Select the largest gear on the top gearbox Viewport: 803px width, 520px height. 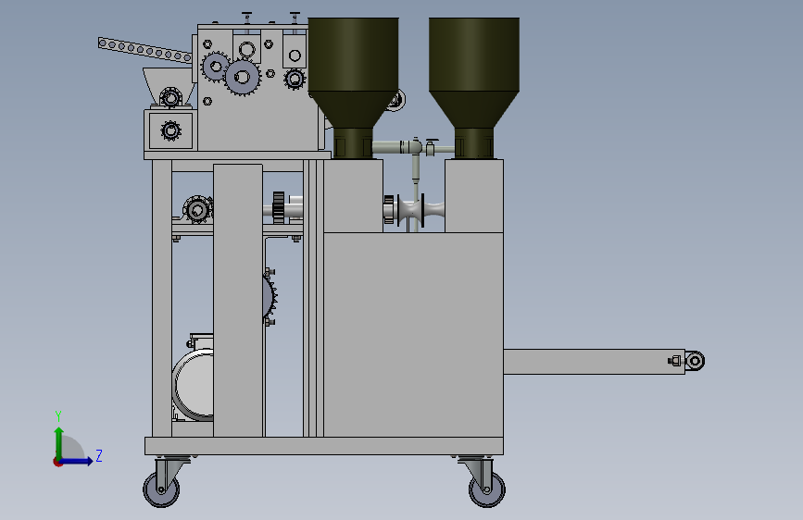point(243,78)
